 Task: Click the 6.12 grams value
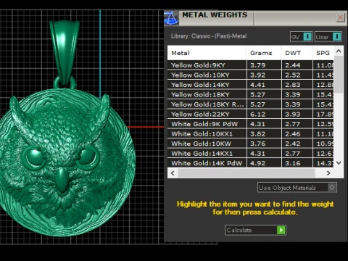pyautogui.click(x=257, y=114)
